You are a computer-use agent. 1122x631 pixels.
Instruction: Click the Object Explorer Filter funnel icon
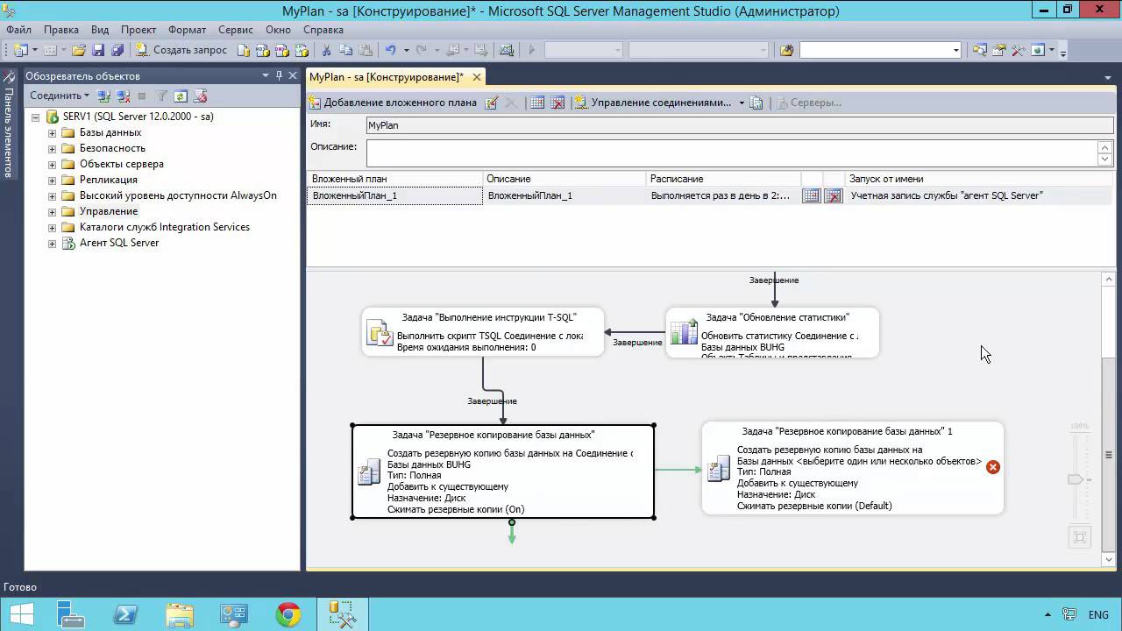coord(161,96)
